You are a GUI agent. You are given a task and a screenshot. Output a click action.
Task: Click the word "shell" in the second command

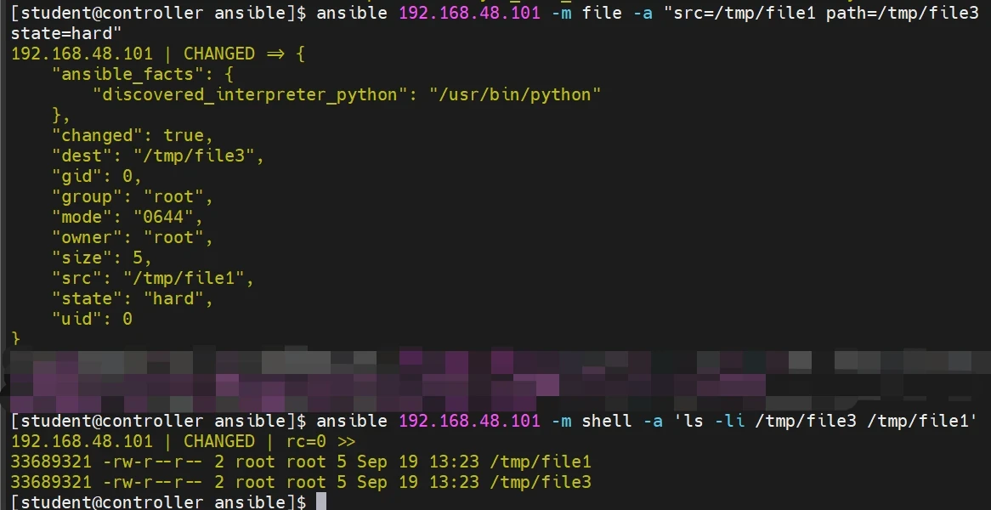point(606,421)
